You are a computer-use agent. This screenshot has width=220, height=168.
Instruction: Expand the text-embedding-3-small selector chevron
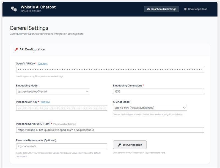[x=87, y=91]
